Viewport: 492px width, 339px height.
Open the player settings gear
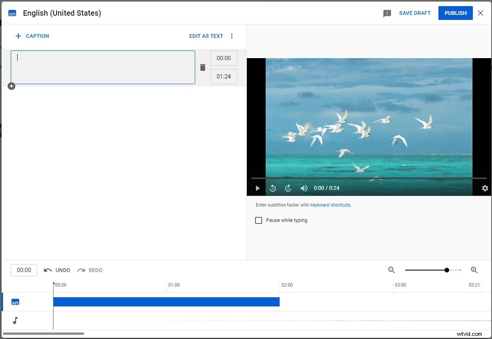coord(484,188)
